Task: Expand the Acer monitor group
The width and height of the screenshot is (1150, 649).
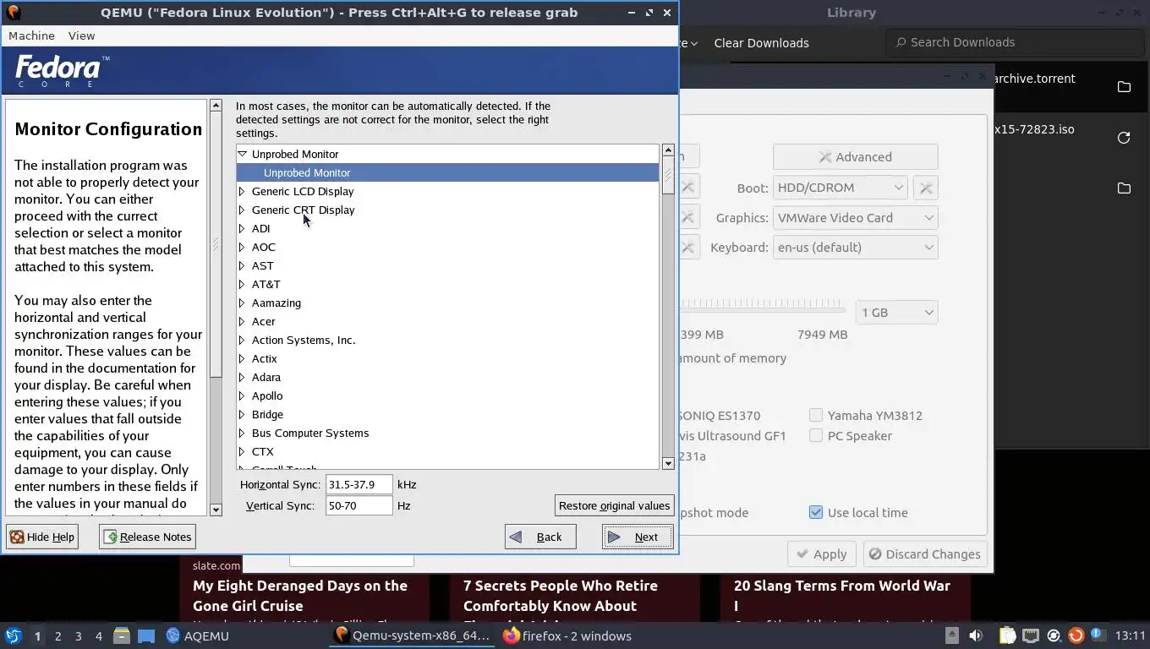Action: [242, 321]
